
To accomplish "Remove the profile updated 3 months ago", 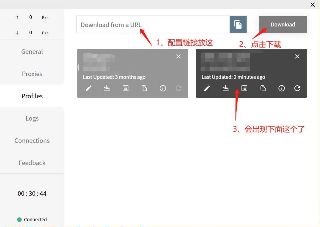I will tap(178, 57).
